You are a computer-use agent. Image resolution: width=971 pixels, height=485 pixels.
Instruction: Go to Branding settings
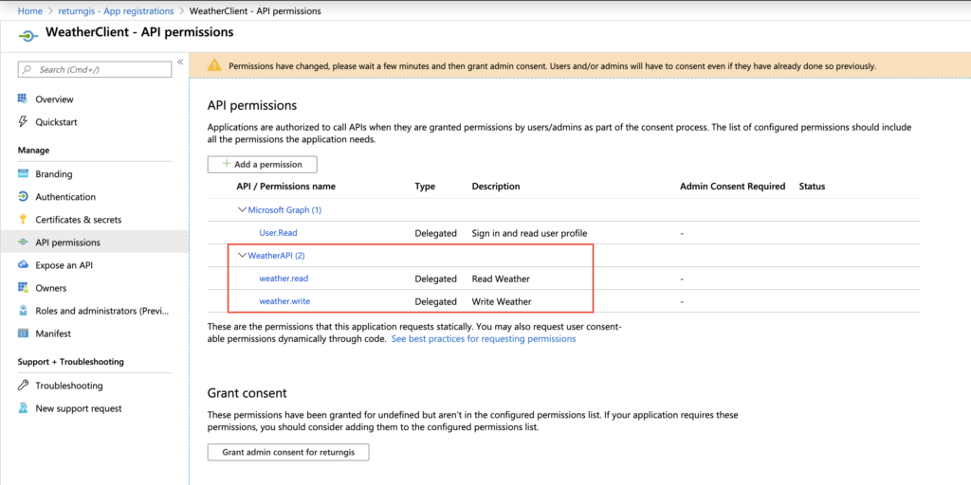click(x=54, y=174)
